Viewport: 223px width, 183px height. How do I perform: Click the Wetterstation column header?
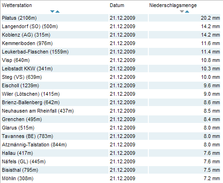tap(17, 5)
